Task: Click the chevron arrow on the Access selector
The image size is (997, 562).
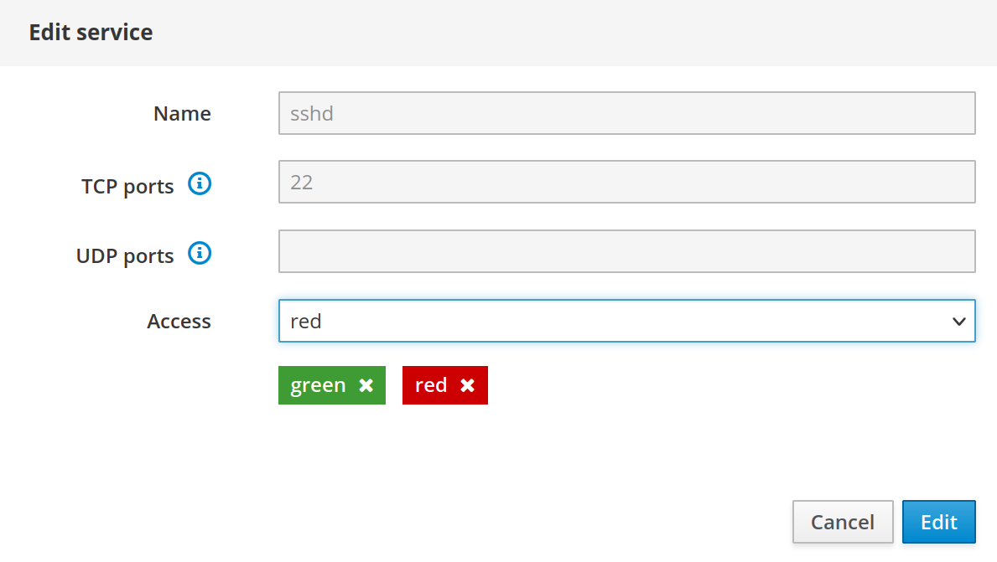Action: (x=959, y=322)
